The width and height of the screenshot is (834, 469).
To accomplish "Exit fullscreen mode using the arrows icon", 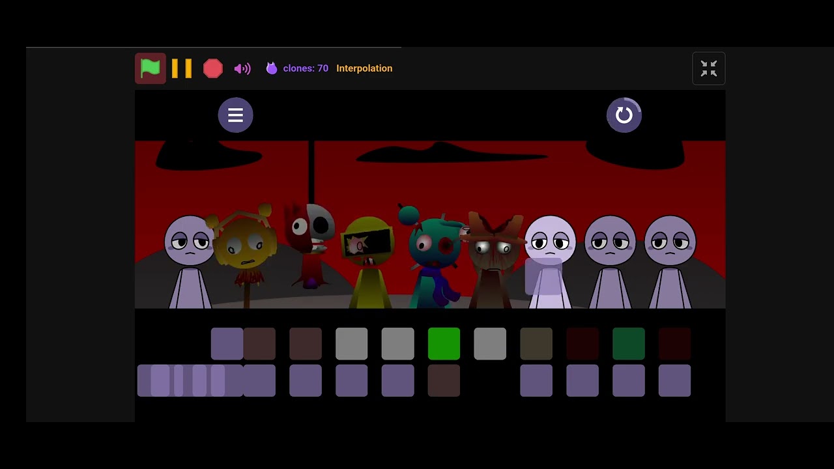I will pyautogui.click(x=709, y=68).
